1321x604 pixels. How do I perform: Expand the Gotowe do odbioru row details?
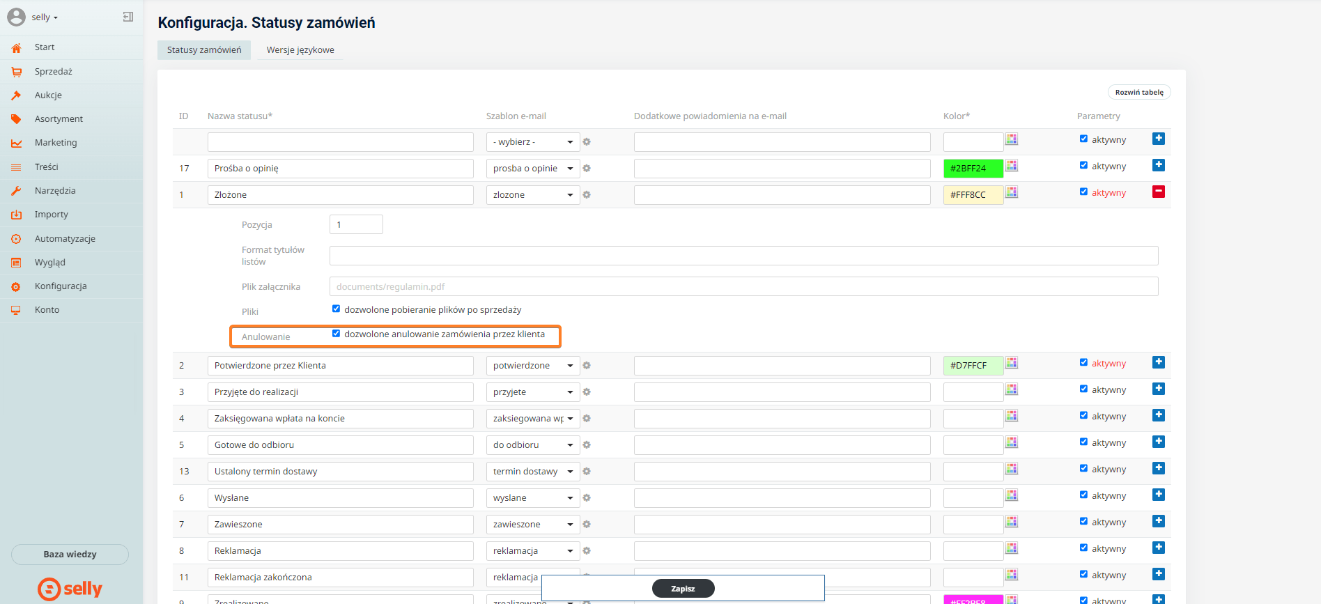pyautogui.click(x=1158, y=442)
